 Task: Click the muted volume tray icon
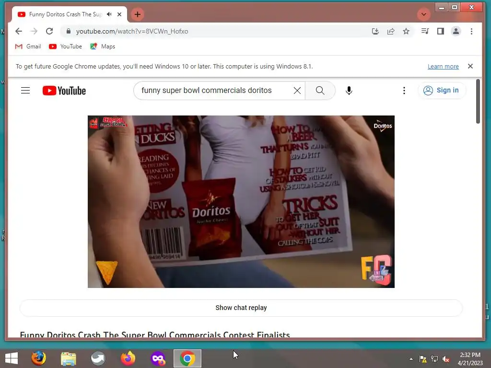coord(446,359)
